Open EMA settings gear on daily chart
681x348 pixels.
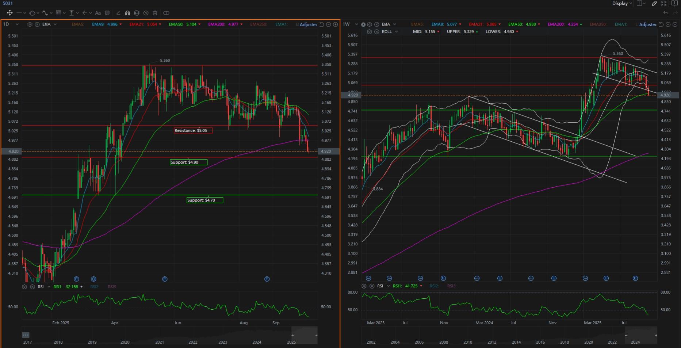click(x=30, y=24)
